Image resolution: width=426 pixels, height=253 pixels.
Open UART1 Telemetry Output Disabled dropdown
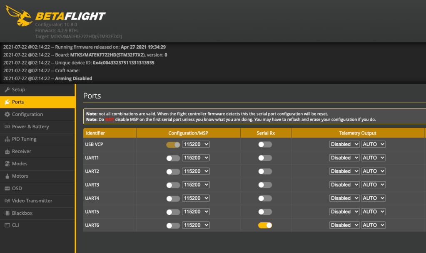click(344, 158)
